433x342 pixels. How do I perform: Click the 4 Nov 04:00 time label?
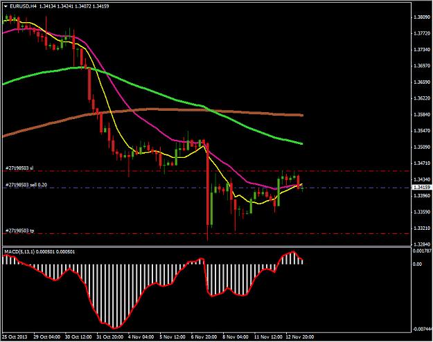pyautogui.click(x=141, y=336)
